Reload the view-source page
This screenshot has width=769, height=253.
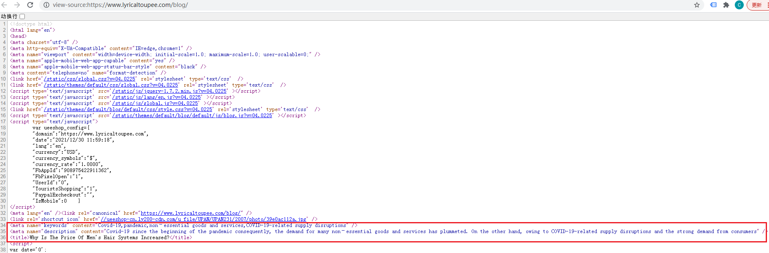30,5
